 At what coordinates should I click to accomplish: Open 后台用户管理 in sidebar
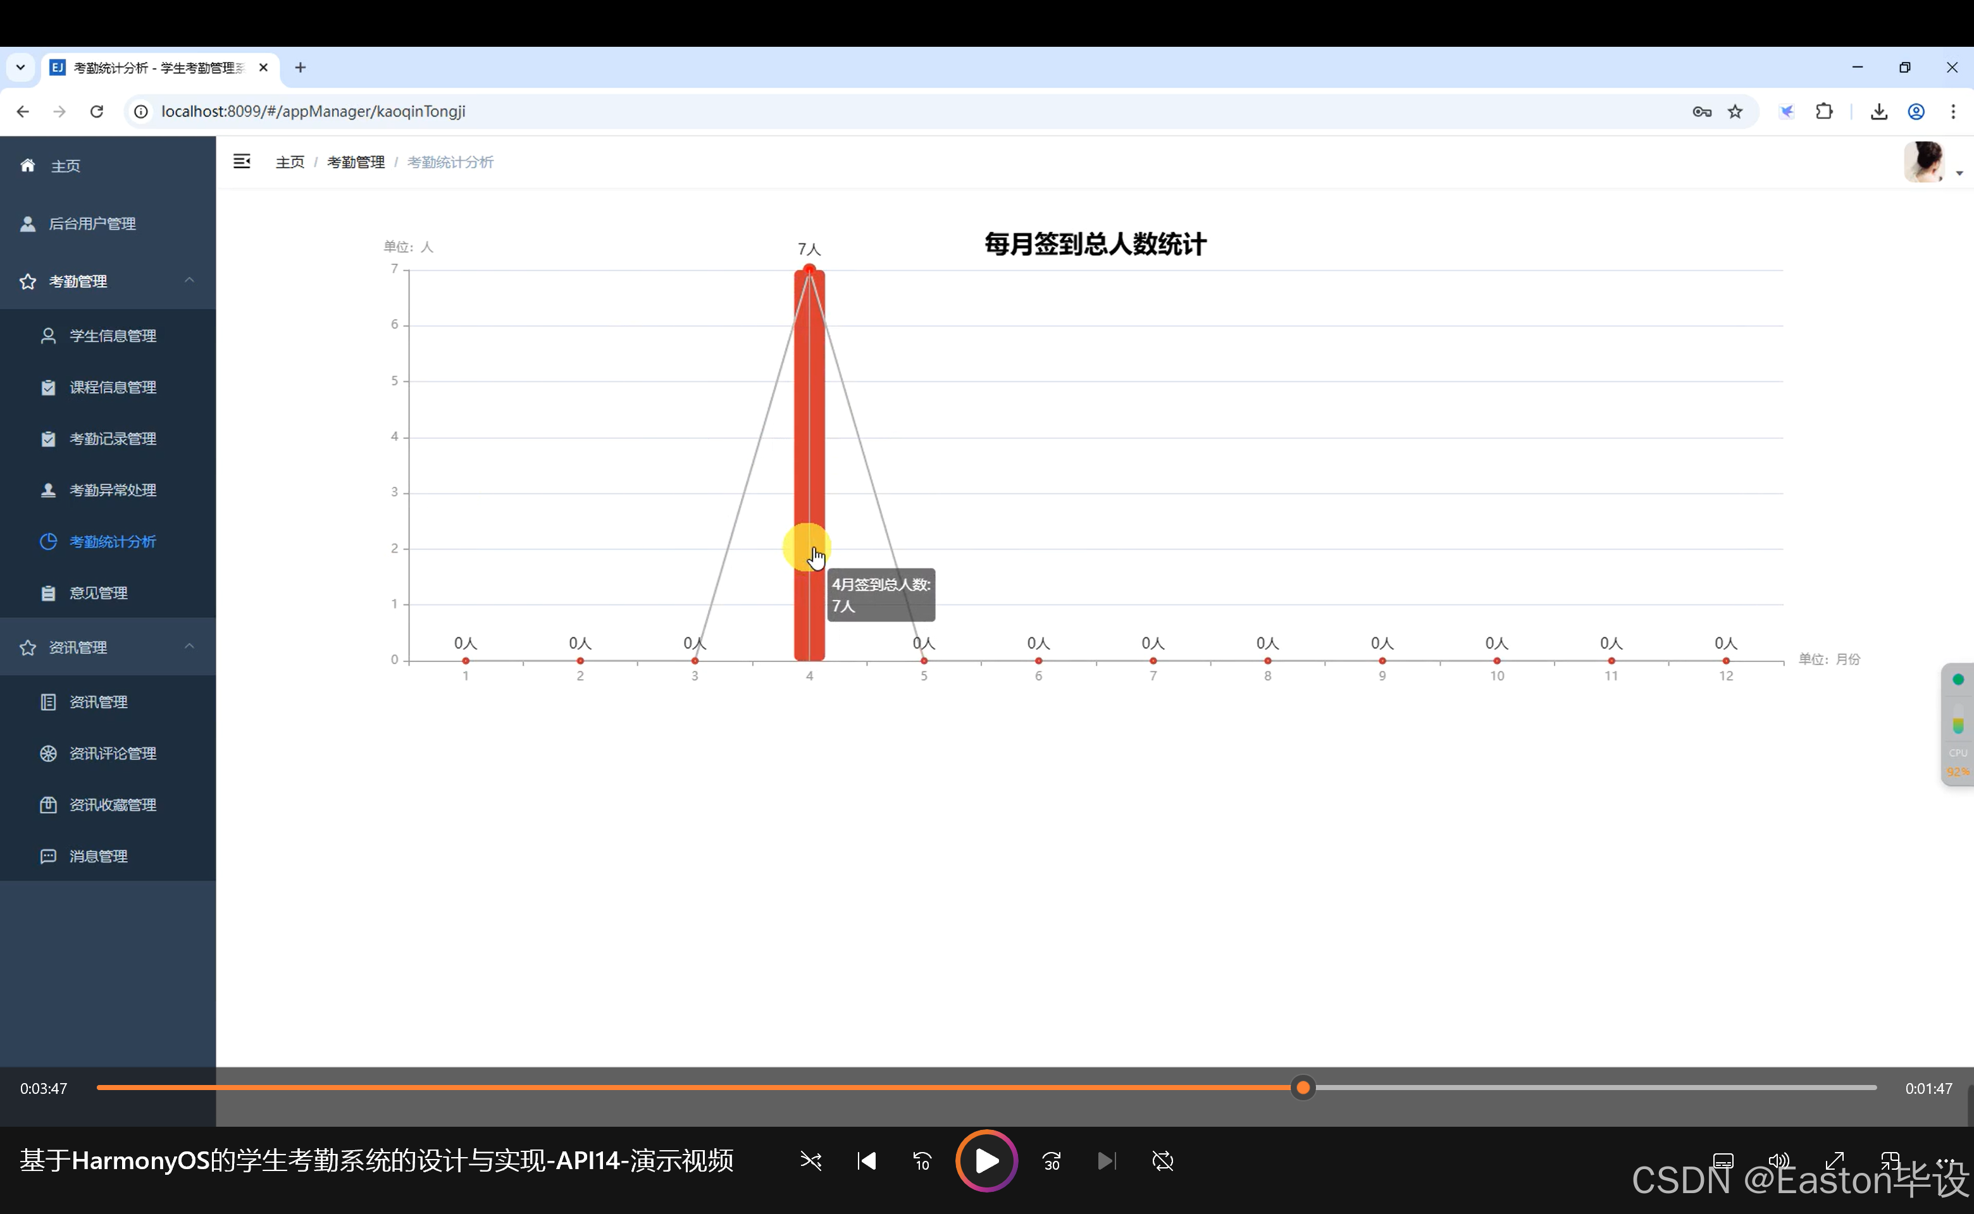[92, 223]
